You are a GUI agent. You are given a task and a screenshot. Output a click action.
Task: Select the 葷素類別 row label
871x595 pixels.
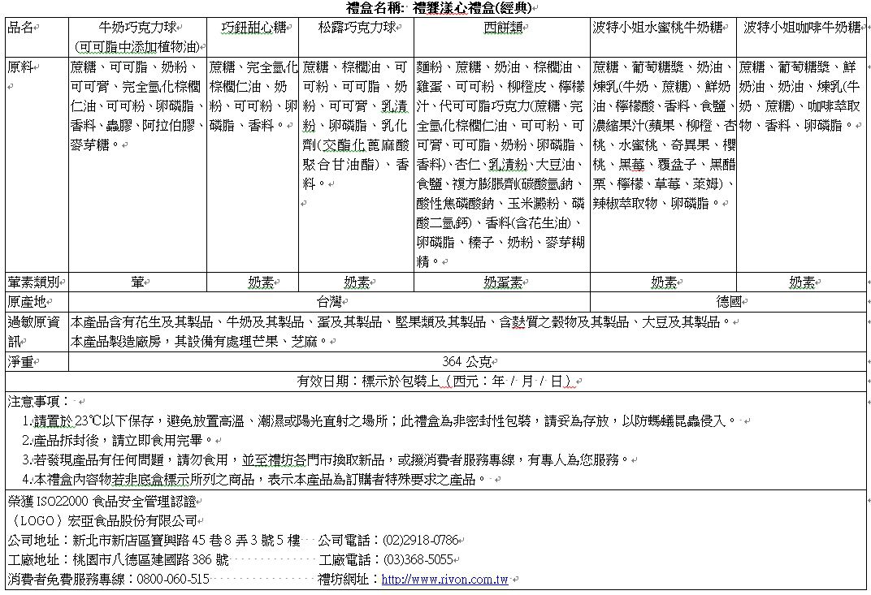(34, 282)
